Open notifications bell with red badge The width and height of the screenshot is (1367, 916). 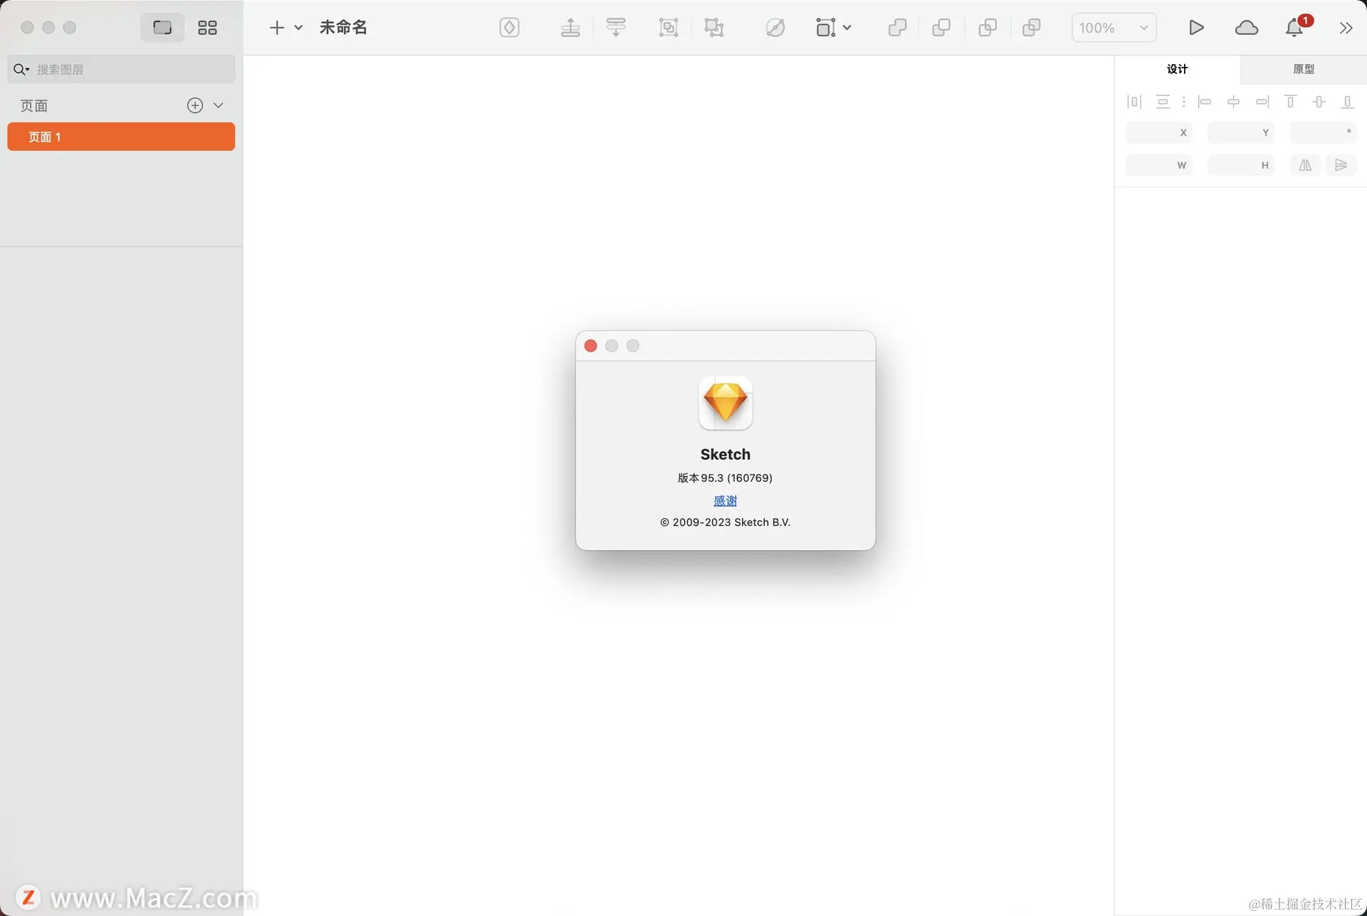coord(1294,28)
